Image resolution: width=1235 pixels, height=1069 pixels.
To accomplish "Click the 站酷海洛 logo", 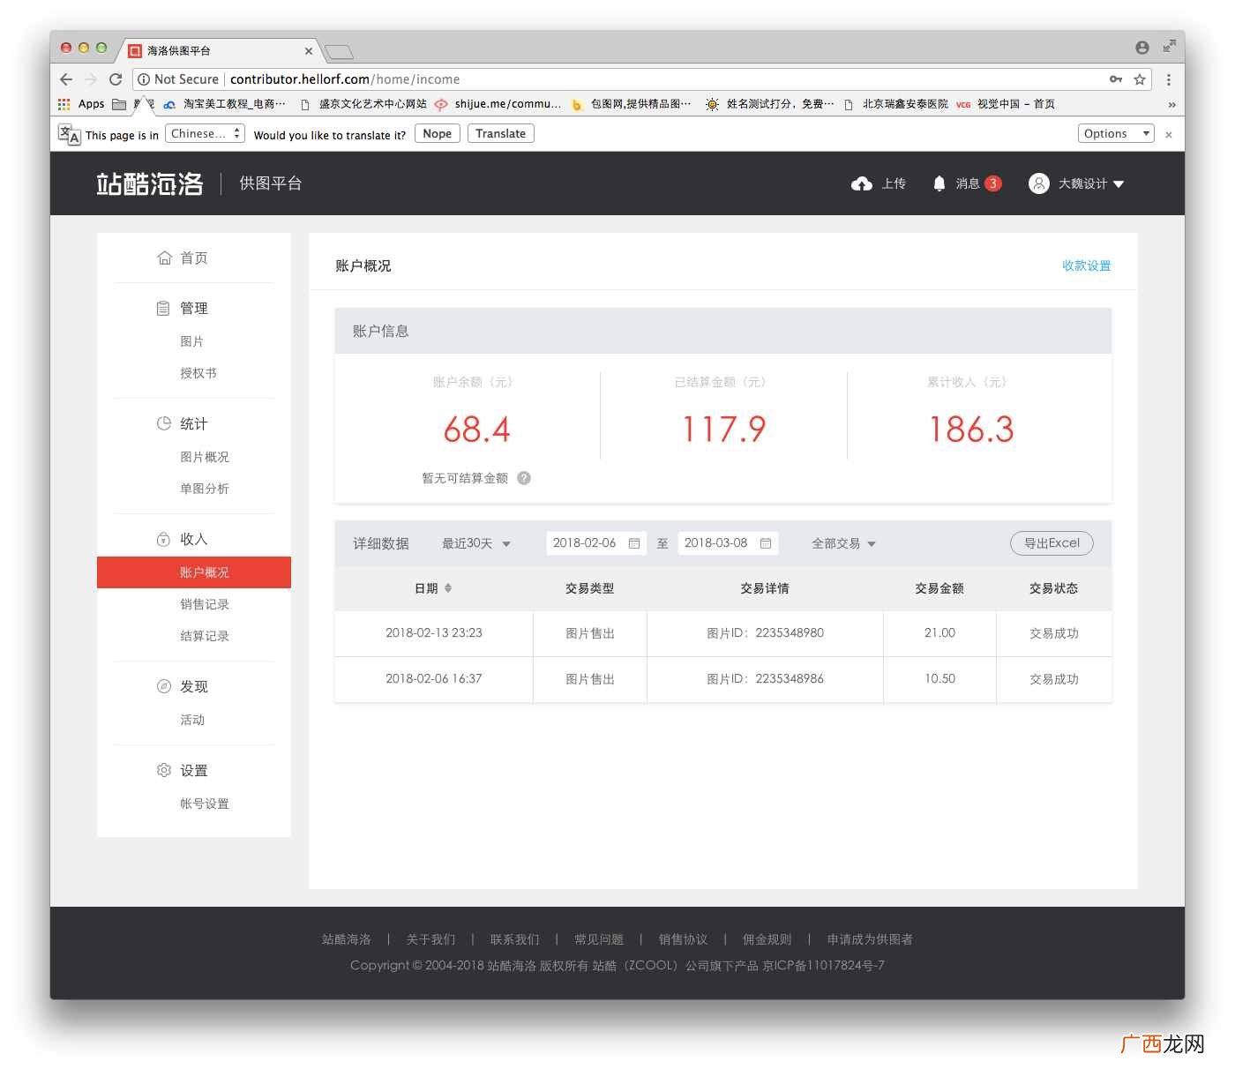I will [150, 183].
